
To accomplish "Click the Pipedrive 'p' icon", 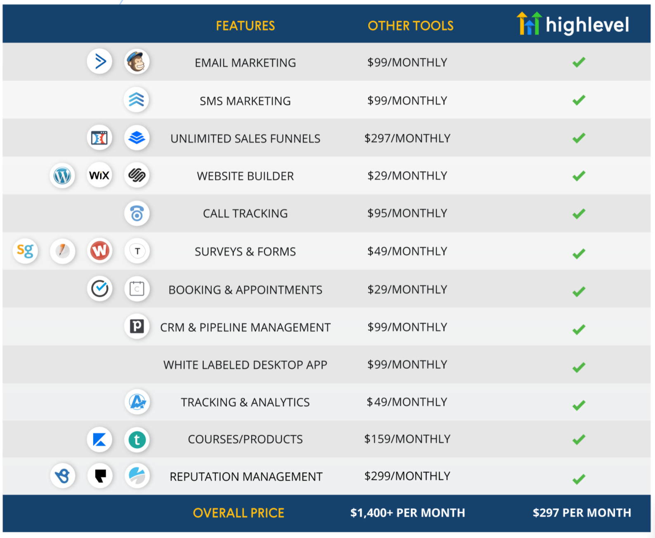I will [137, 326].
